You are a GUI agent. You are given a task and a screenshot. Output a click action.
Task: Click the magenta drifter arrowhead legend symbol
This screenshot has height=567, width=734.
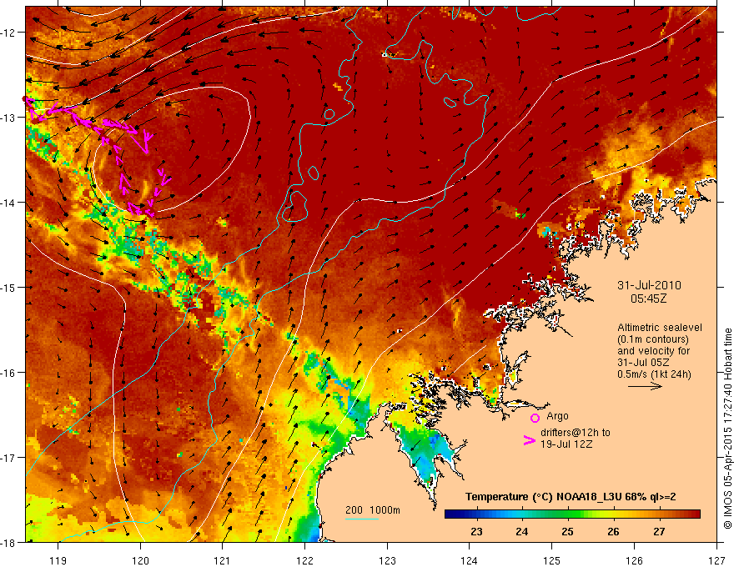point(530,440)
